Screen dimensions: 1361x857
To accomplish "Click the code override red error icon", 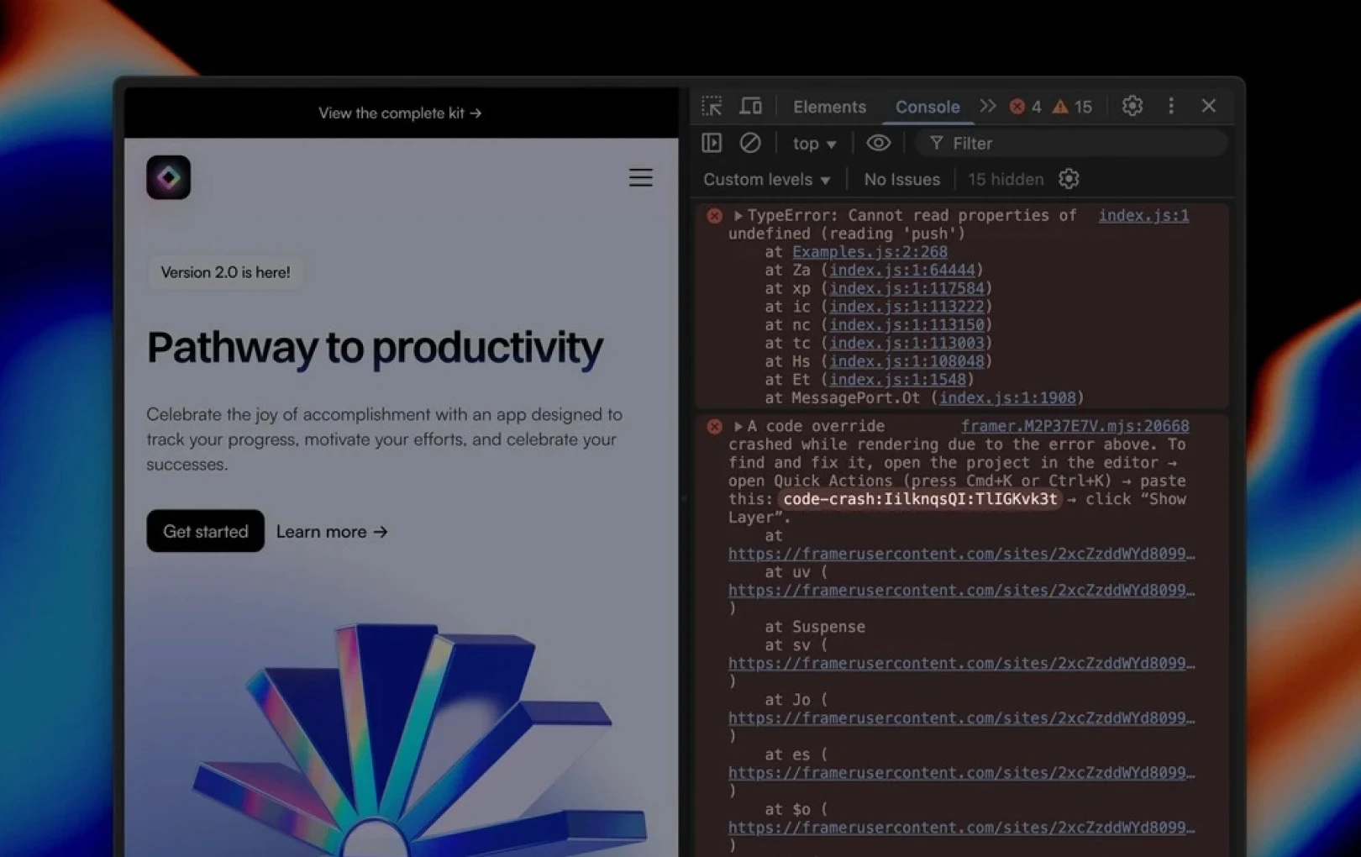I will tap(714, 427).
